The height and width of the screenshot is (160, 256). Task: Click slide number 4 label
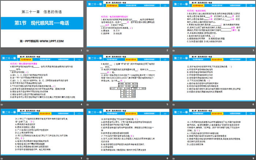[81, 104]
